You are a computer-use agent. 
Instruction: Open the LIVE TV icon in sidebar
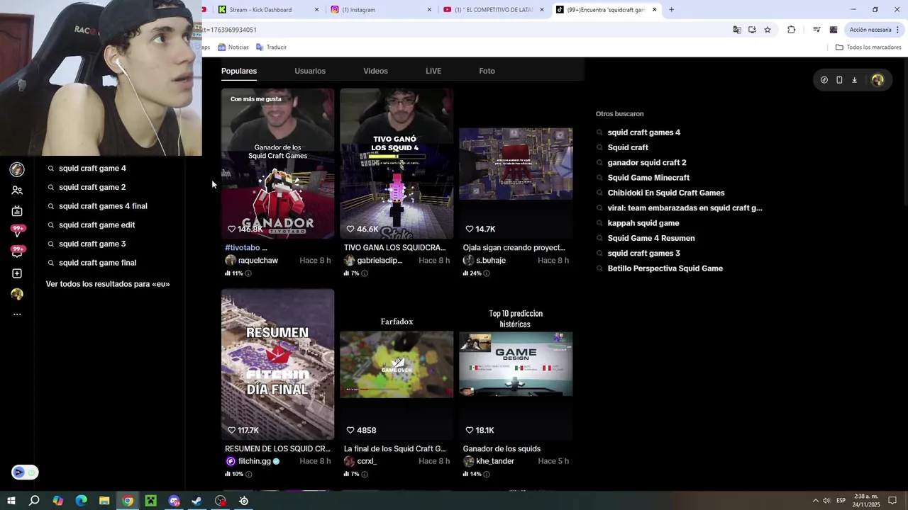[x=17, y=211]
